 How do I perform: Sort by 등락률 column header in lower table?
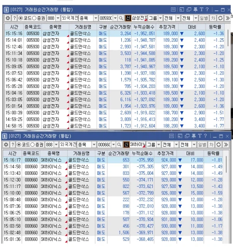[x=213, y=153]
